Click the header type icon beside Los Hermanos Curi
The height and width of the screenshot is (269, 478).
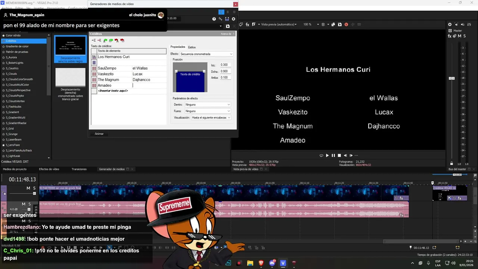tap(94, 57)
